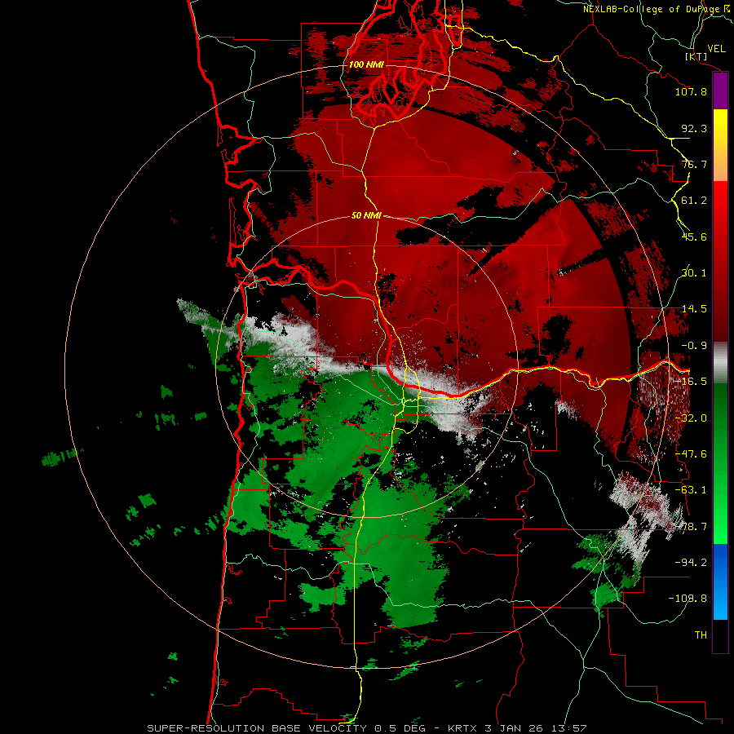Click the 50 NMI range ring label
Viewport: 734px width, 734px height.
[366, 216]
